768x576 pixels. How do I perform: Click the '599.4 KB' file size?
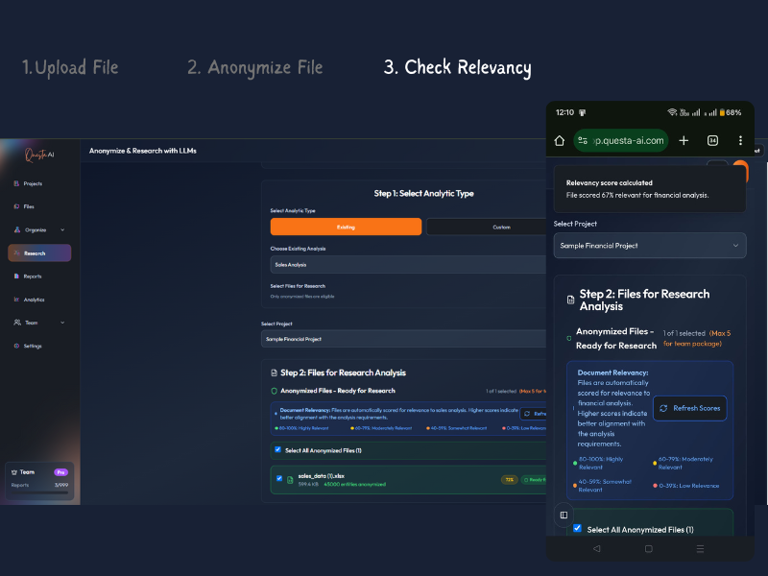tap(308, 484)
